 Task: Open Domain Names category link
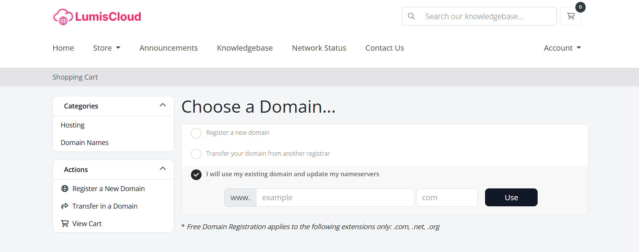point(85,143)
